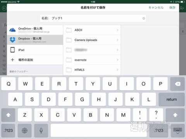Switch to numbers with left .?123 key
186x139 pixels.
(8, 131)
